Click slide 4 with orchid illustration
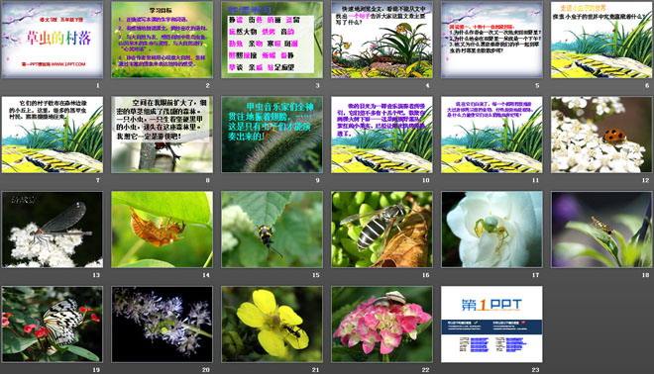 [x=382, y=40]
